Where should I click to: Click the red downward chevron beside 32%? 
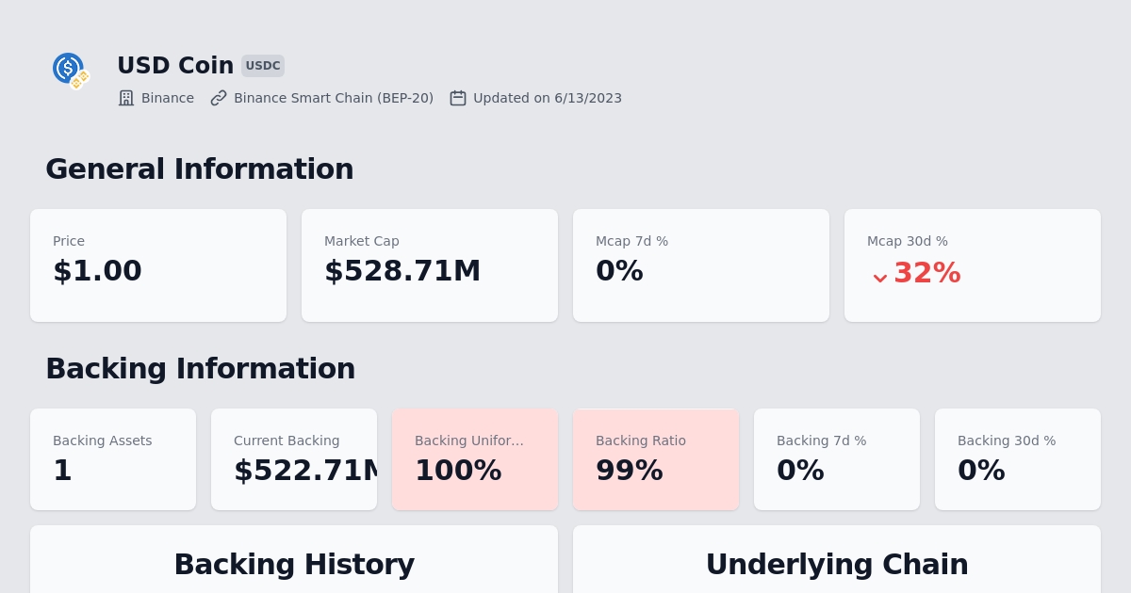point(880,277)
